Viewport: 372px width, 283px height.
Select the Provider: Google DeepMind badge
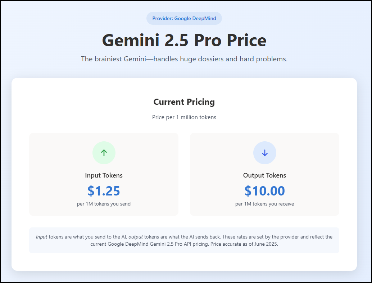point(184,18)
